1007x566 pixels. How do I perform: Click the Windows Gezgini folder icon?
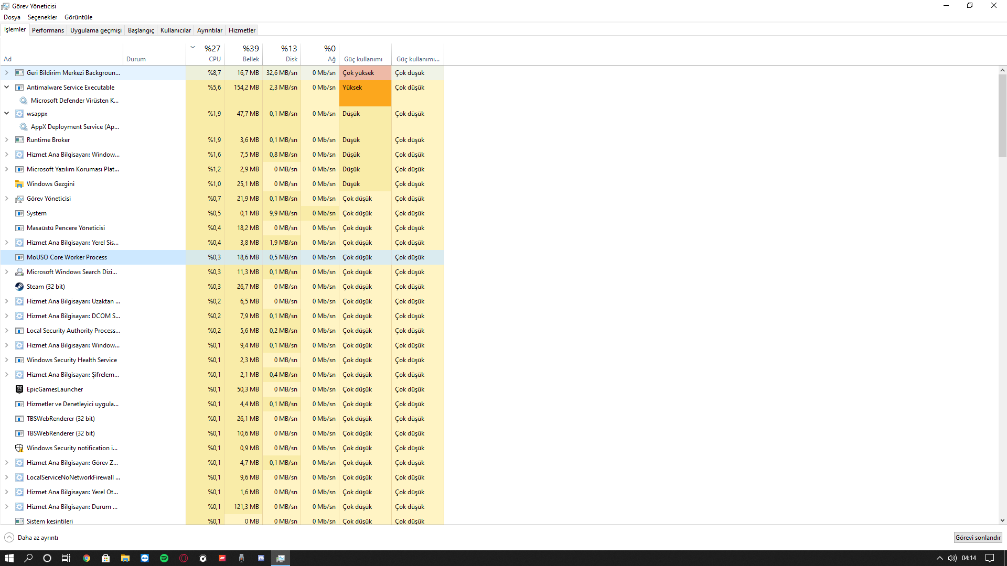[19, 184]
